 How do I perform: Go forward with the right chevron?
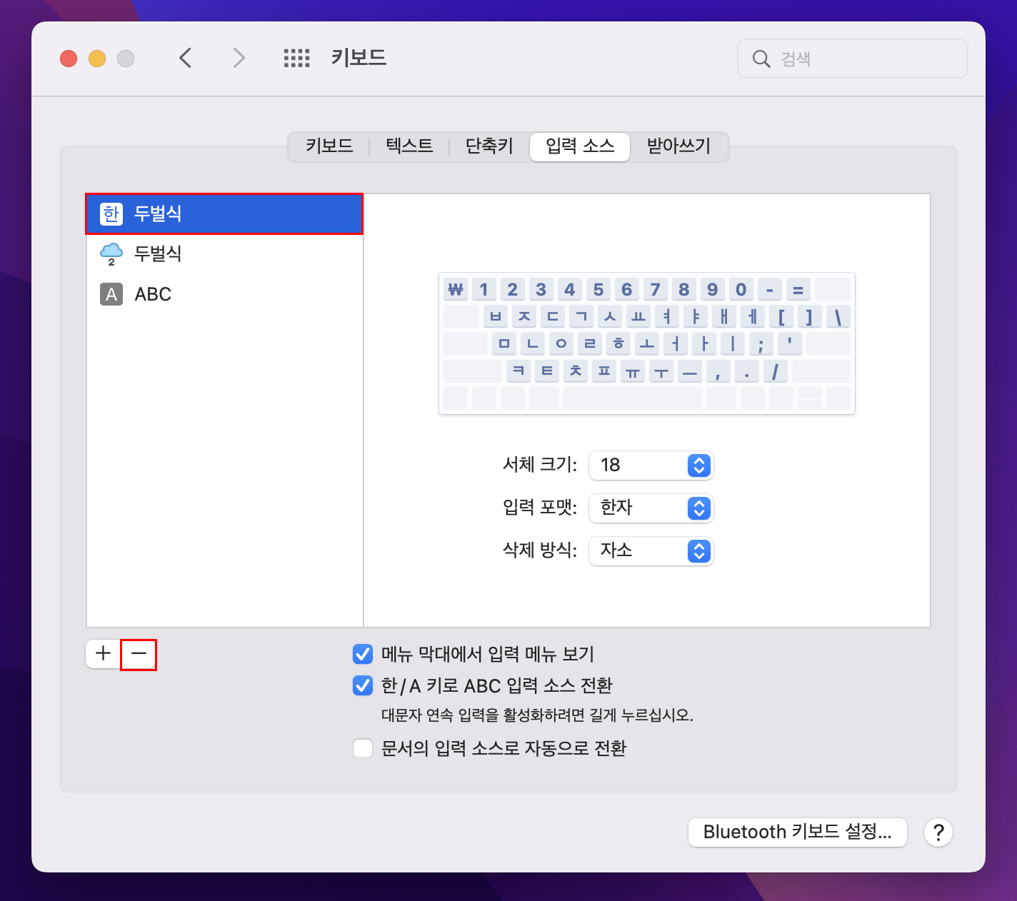(x=239, y=58)
